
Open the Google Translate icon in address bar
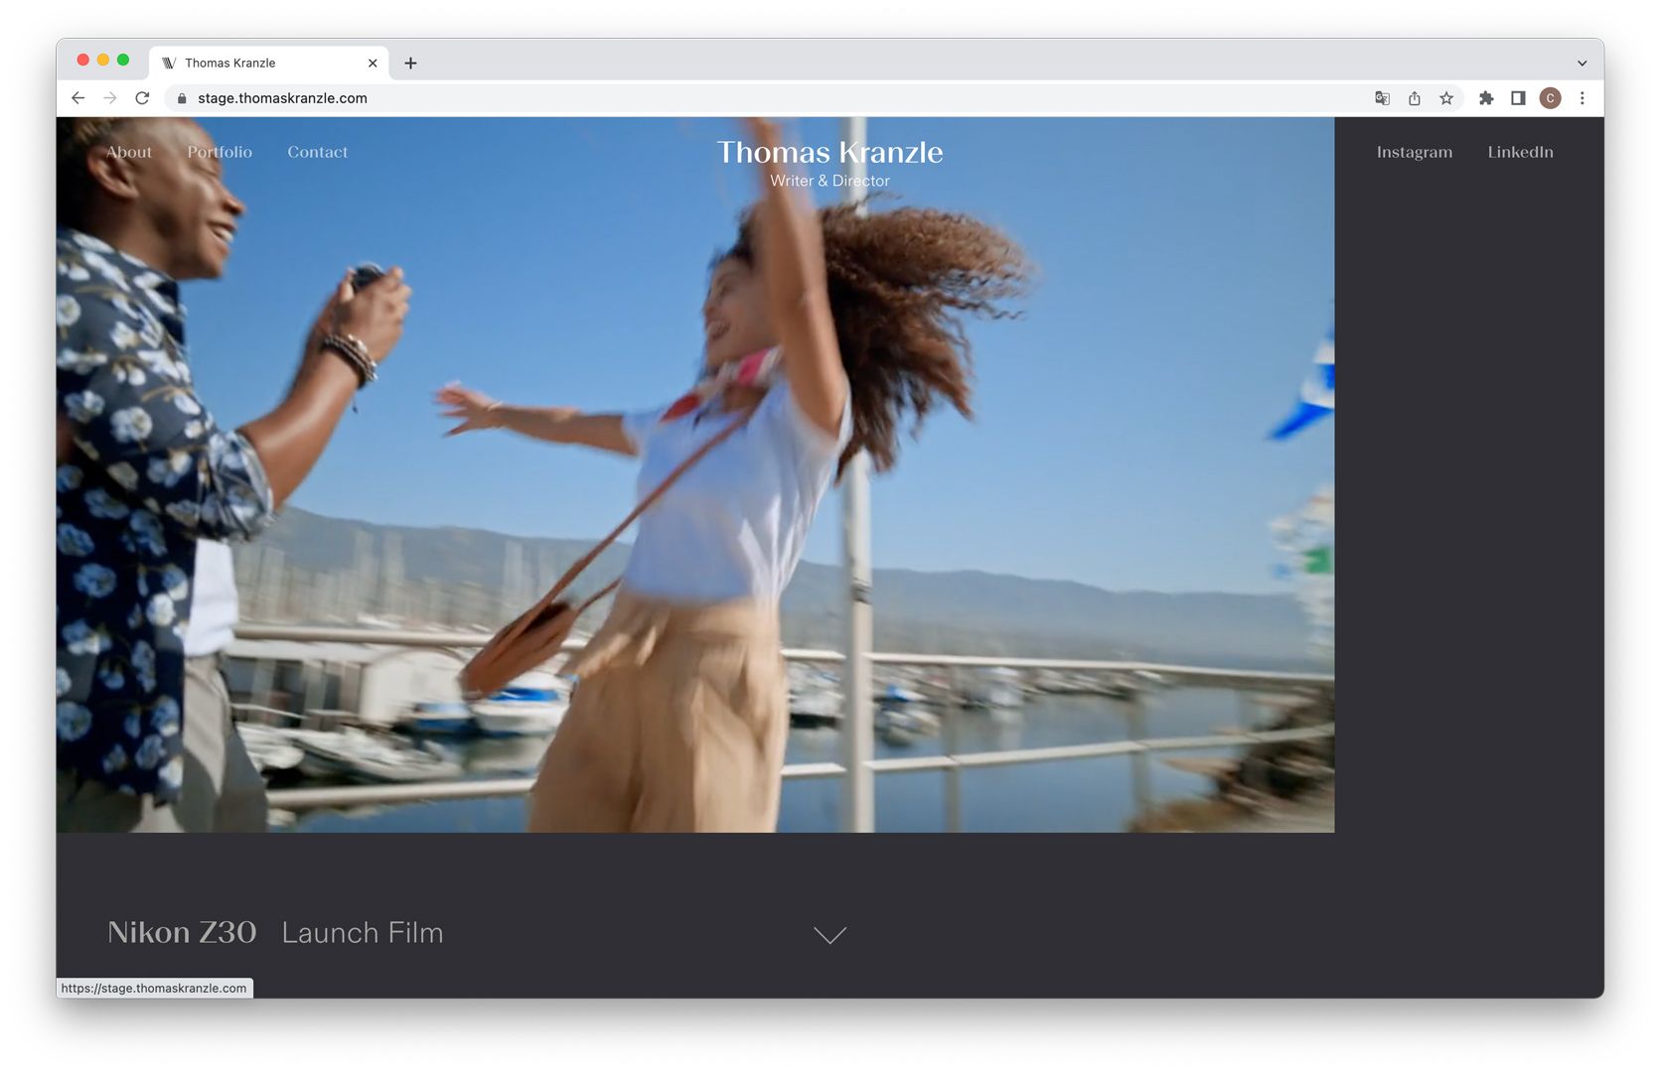(1382, 98)
